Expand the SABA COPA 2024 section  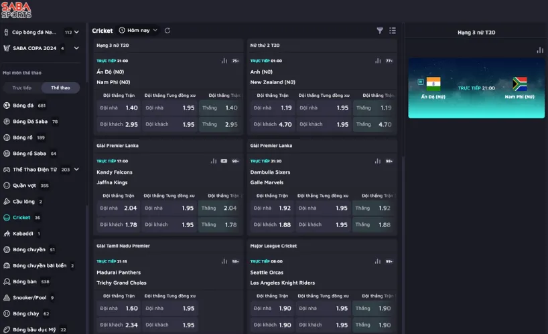click(76, 48)
